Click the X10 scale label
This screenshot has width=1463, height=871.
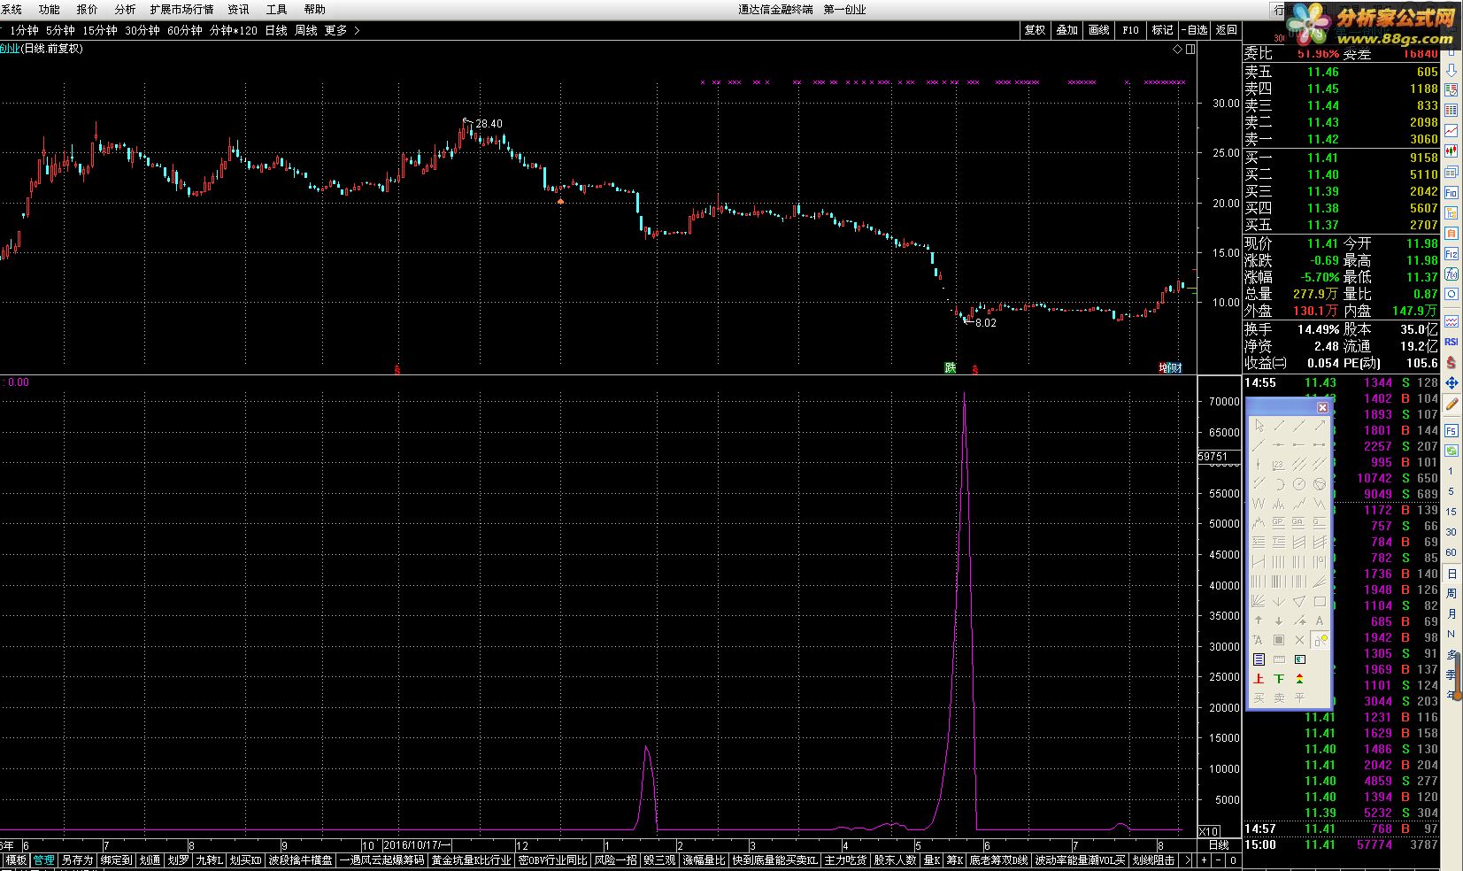point(1208,831)
